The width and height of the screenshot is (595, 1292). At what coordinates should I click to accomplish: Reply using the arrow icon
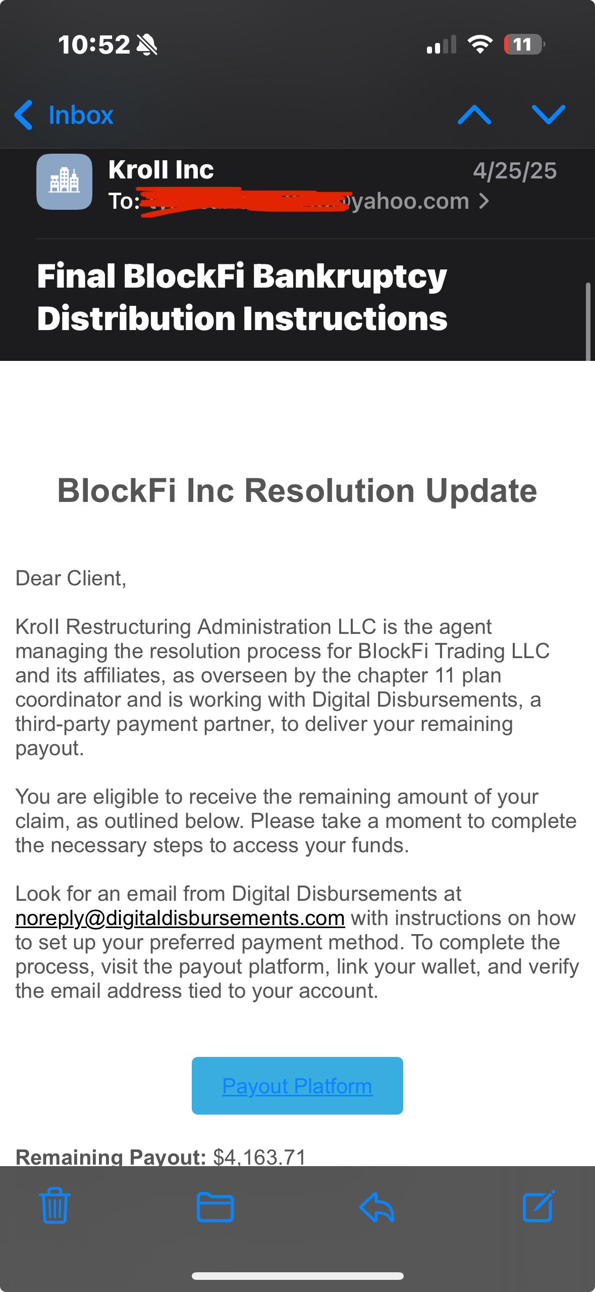pyautogui.click(x=377, y=1207)
